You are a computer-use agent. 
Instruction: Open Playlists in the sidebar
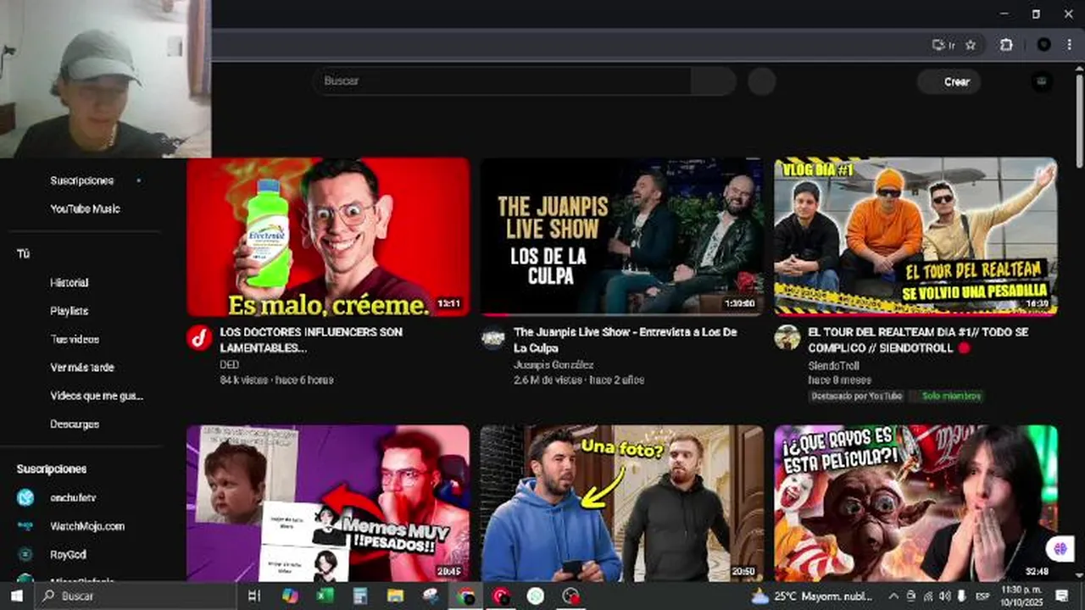point(69,311)
